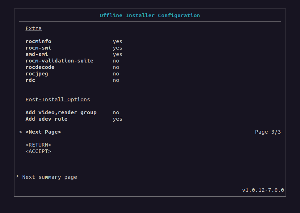
Task: Select the Add udev rule label
Action: click(x=46, y=119)
